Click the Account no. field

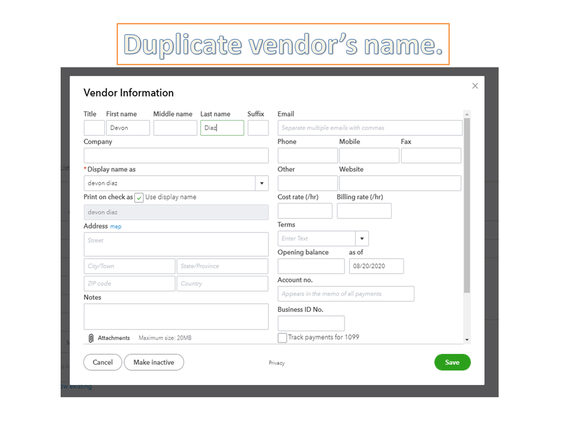click(x=346, y=294)
